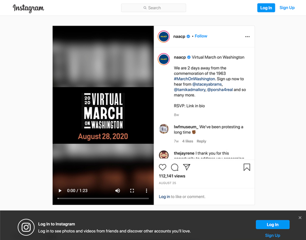This screenshot has width=306, height=240.
Task: Click the header Log In button
Action: click(266, 8)
